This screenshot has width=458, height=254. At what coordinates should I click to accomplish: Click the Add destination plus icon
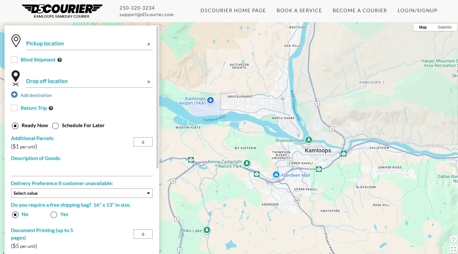14,94
